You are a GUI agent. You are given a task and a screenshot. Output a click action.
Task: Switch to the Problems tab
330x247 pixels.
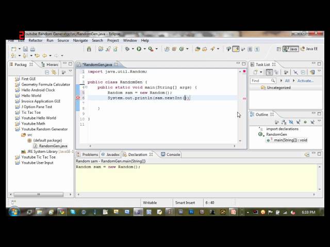point(88,154)
